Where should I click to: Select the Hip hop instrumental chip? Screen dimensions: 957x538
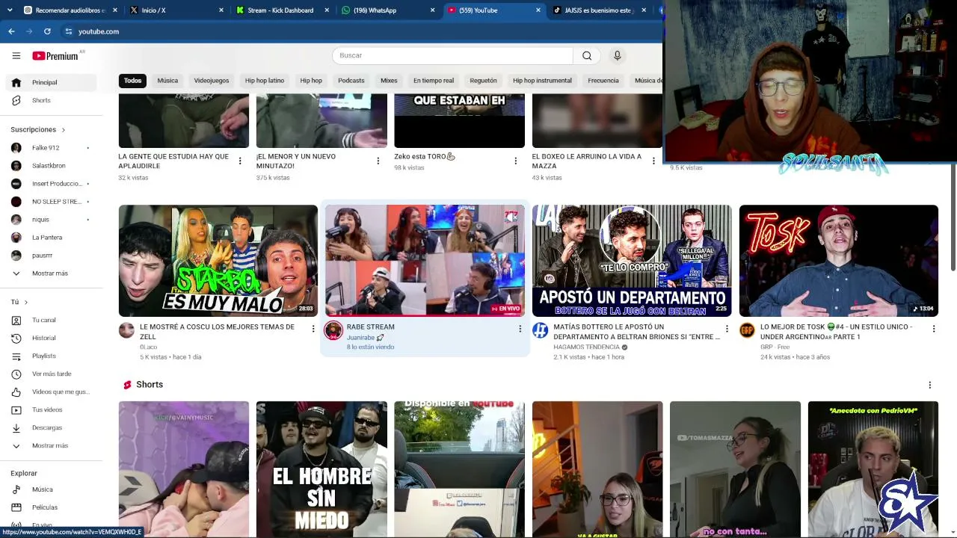point(542,81)
